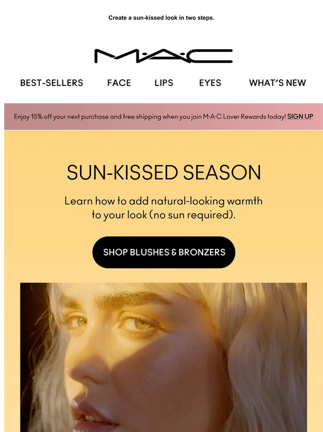Screen dimensions: 323x432
Task: Select the Lips navigation link
Action: point(164,83)
